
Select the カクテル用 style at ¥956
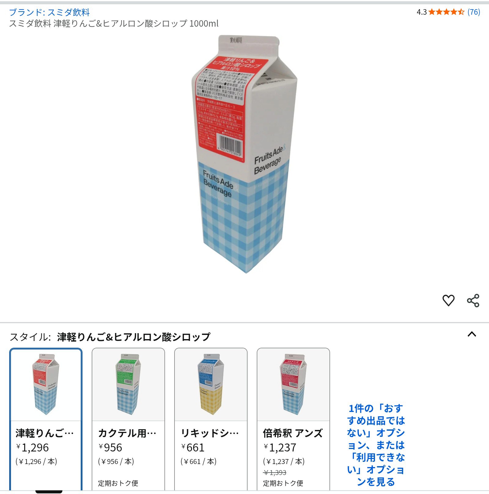(x=128, y=419)
